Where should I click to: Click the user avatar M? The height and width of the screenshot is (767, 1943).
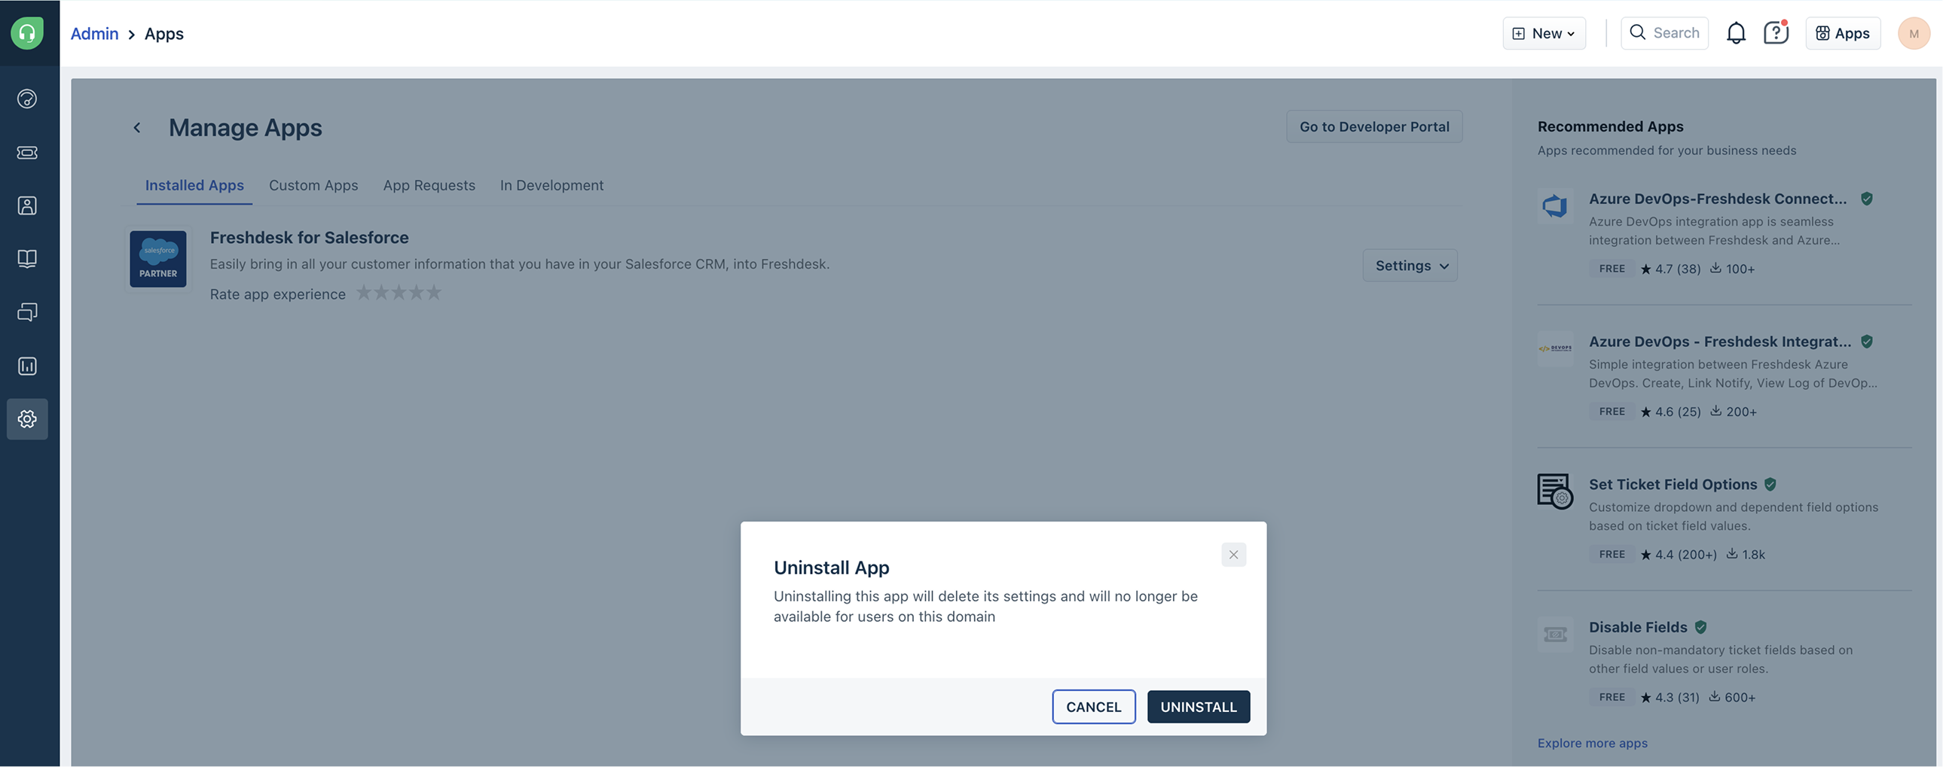(x=1913, y=33)
